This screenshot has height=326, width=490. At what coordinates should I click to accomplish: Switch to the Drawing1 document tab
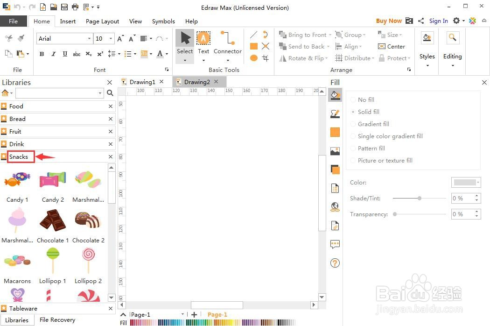pyautogui.click(x=142, y=82)
